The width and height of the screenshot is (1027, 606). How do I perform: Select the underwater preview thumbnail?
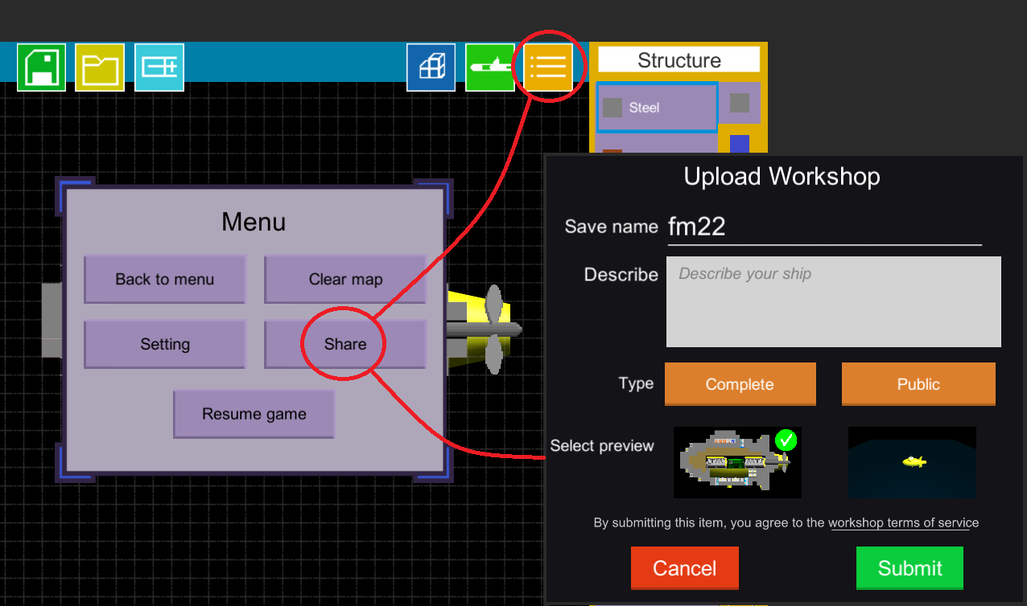click(912, 462)
